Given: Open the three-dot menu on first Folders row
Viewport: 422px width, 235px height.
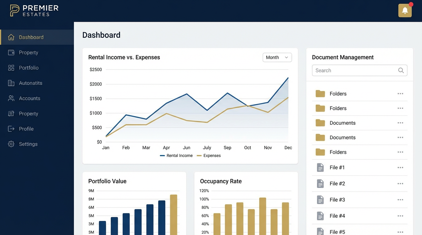Looking at the screenshot, I should coord(400,94).
